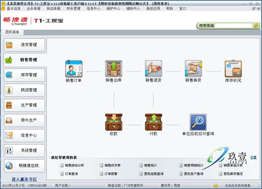Open the 销售换货 sales exchange icon
The width and height of the screenshot is (262, 189).
[193, 69]
